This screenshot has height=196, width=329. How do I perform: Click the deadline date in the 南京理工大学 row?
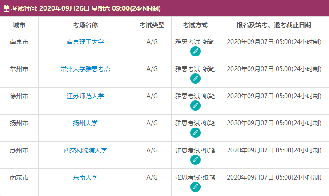(274, 42)
